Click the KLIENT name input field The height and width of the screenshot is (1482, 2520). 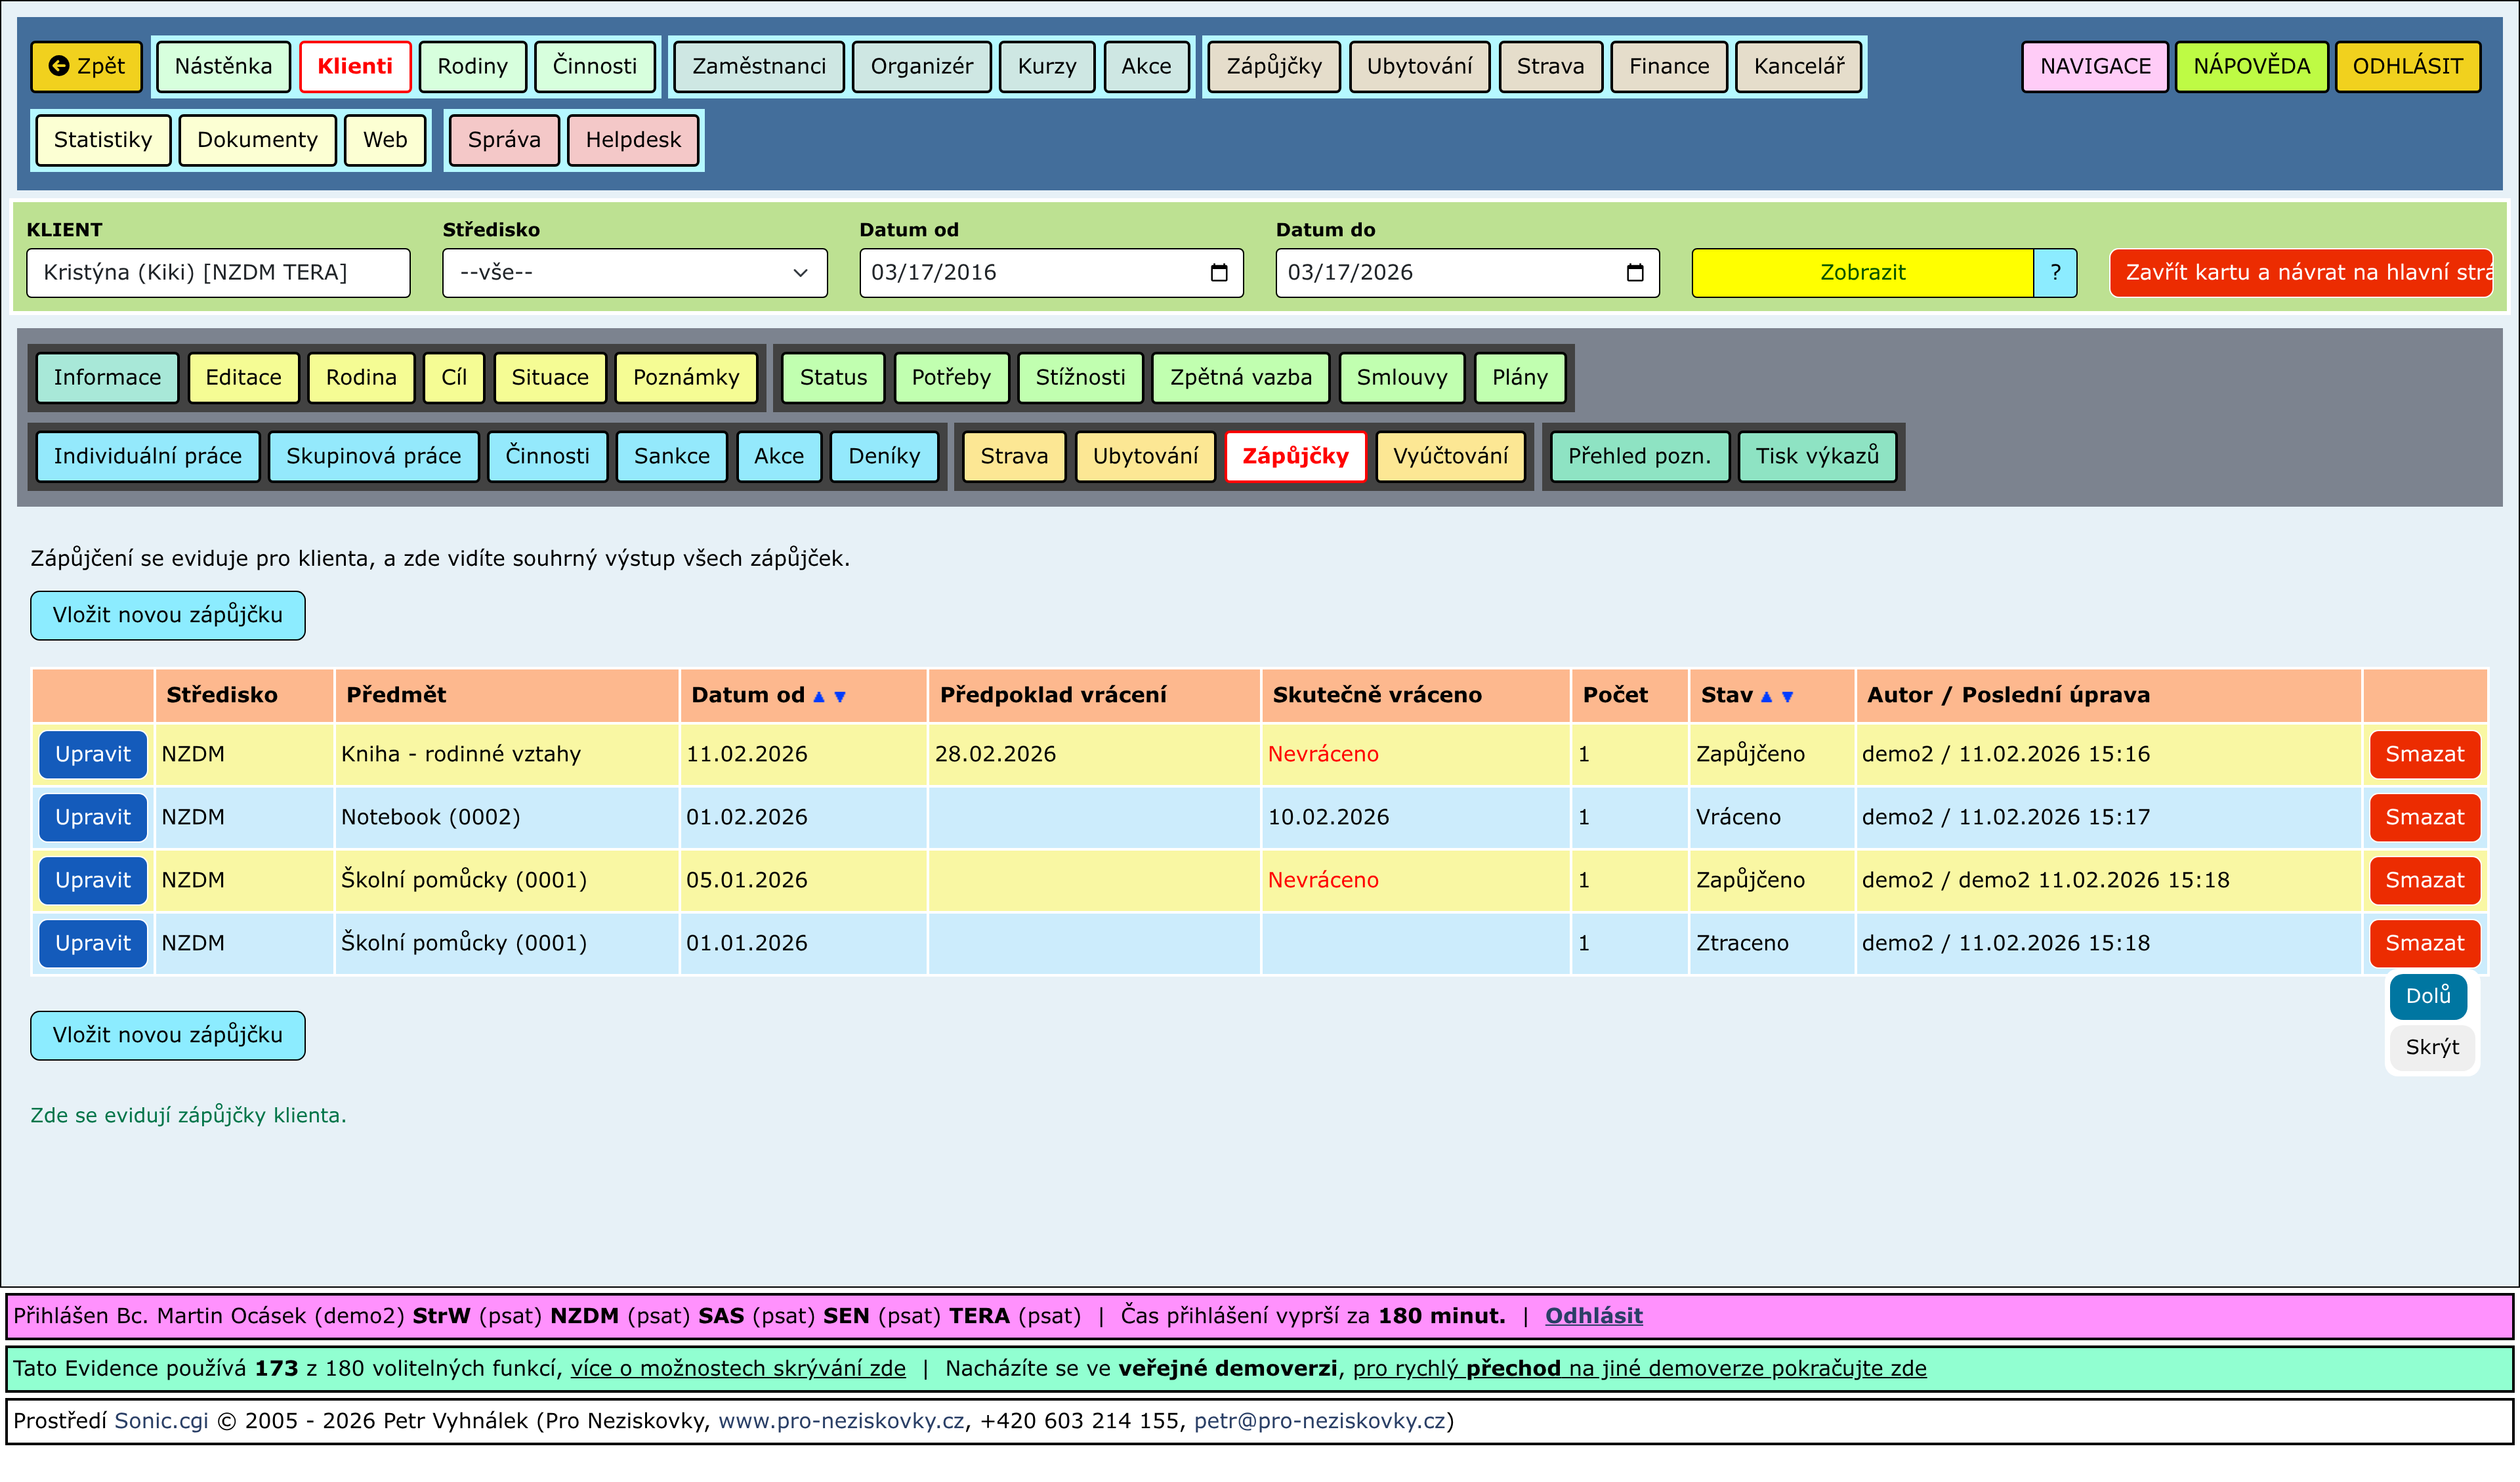tap(218, 273)
